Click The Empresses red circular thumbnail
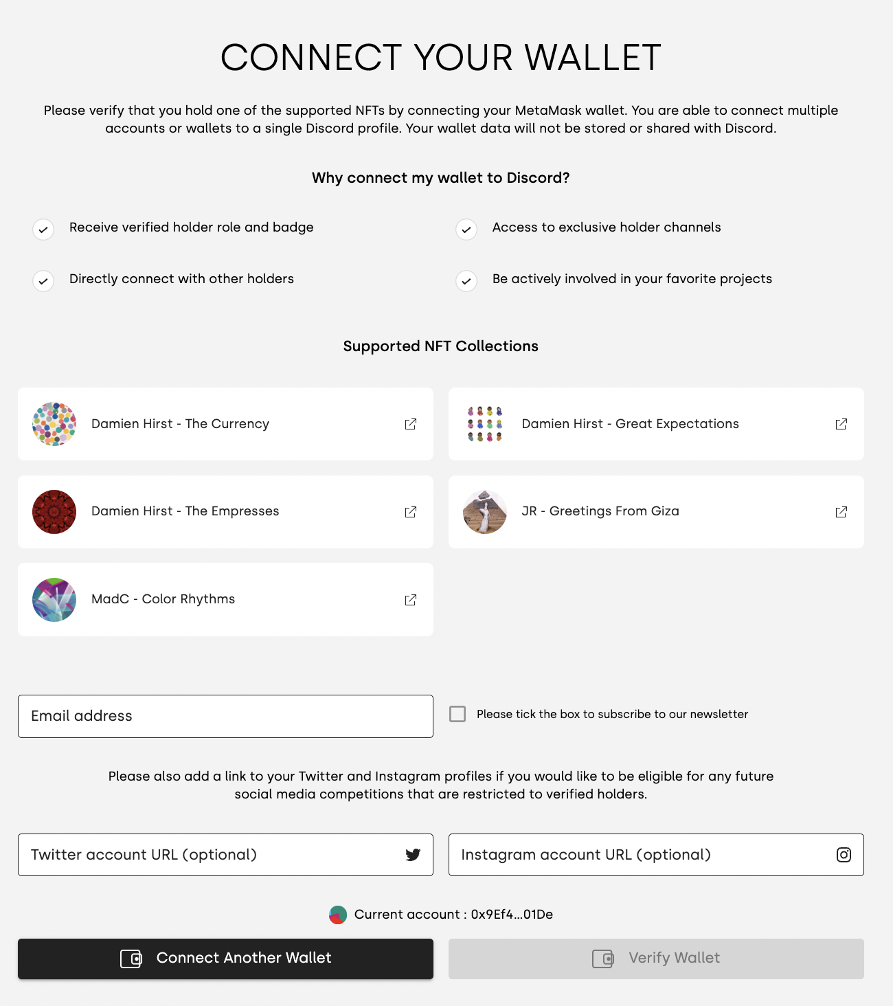The image size is (893, 1006). pos(54,512)
